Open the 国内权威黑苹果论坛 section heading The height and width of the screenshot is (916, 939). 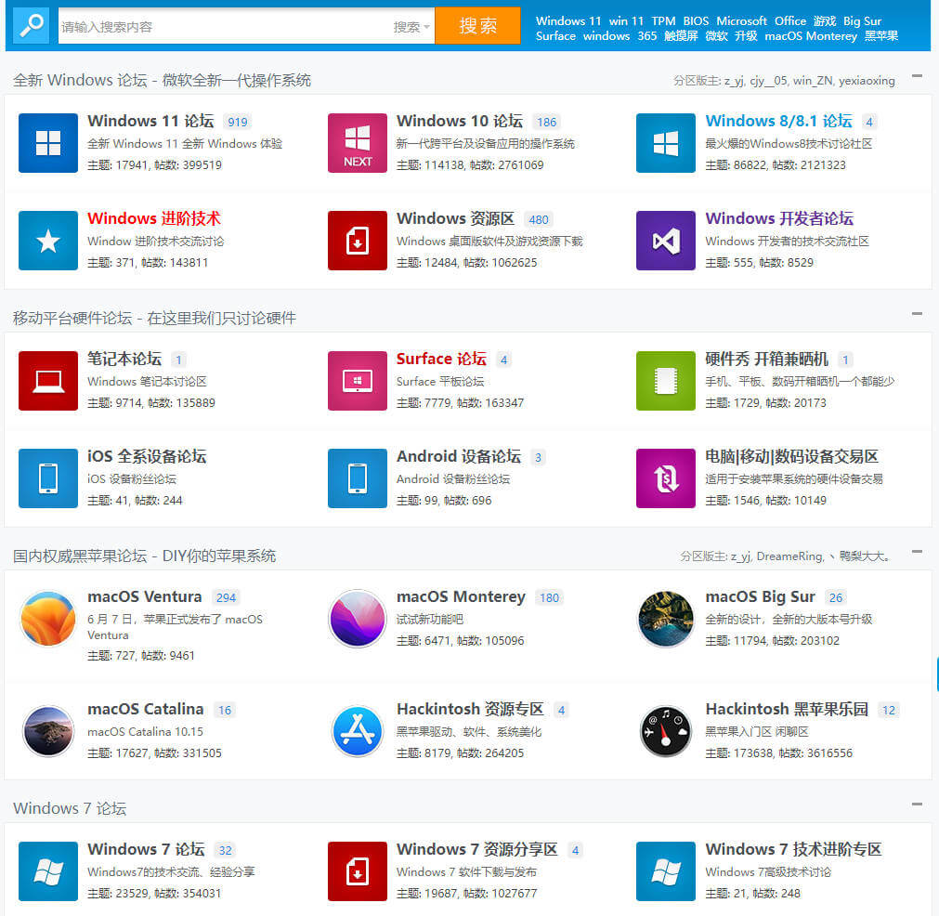144,556
